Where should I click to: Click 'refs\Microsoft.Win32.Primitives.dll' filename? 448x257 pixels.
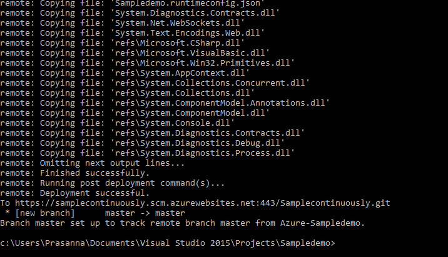[203, 63]
